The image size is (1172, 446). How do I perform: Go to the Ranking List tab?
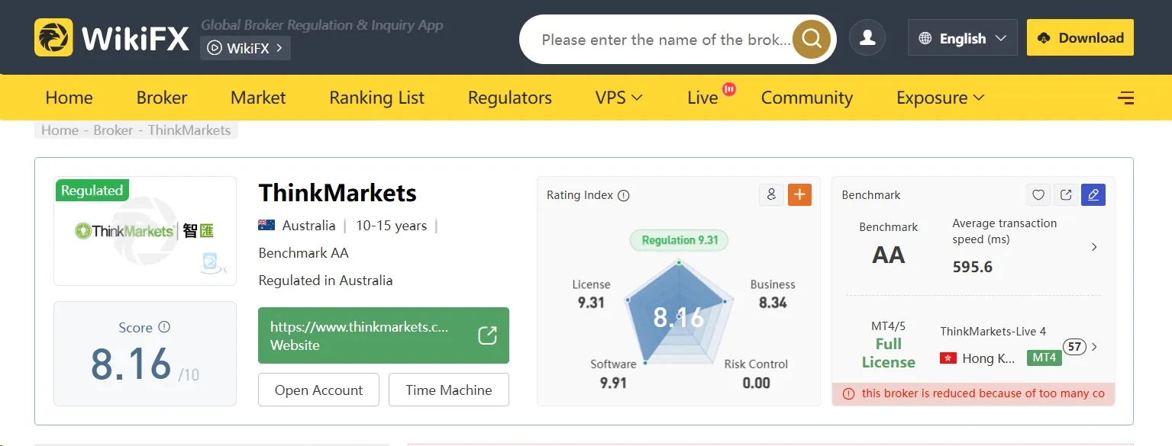pos(376,98)
